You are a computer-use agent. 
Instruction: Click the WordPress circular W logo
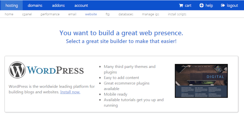point(17,70)
